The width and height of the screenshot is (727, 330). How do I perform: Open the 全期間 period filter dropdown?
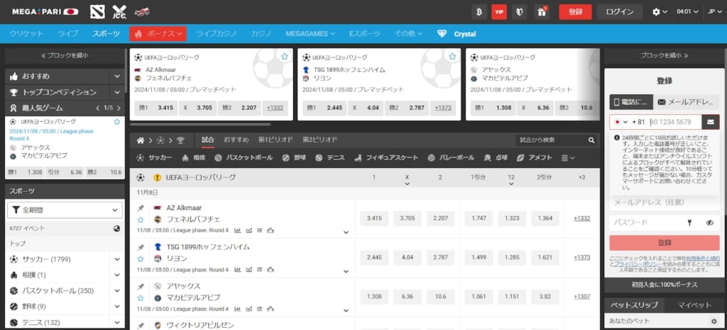(65, 210)
